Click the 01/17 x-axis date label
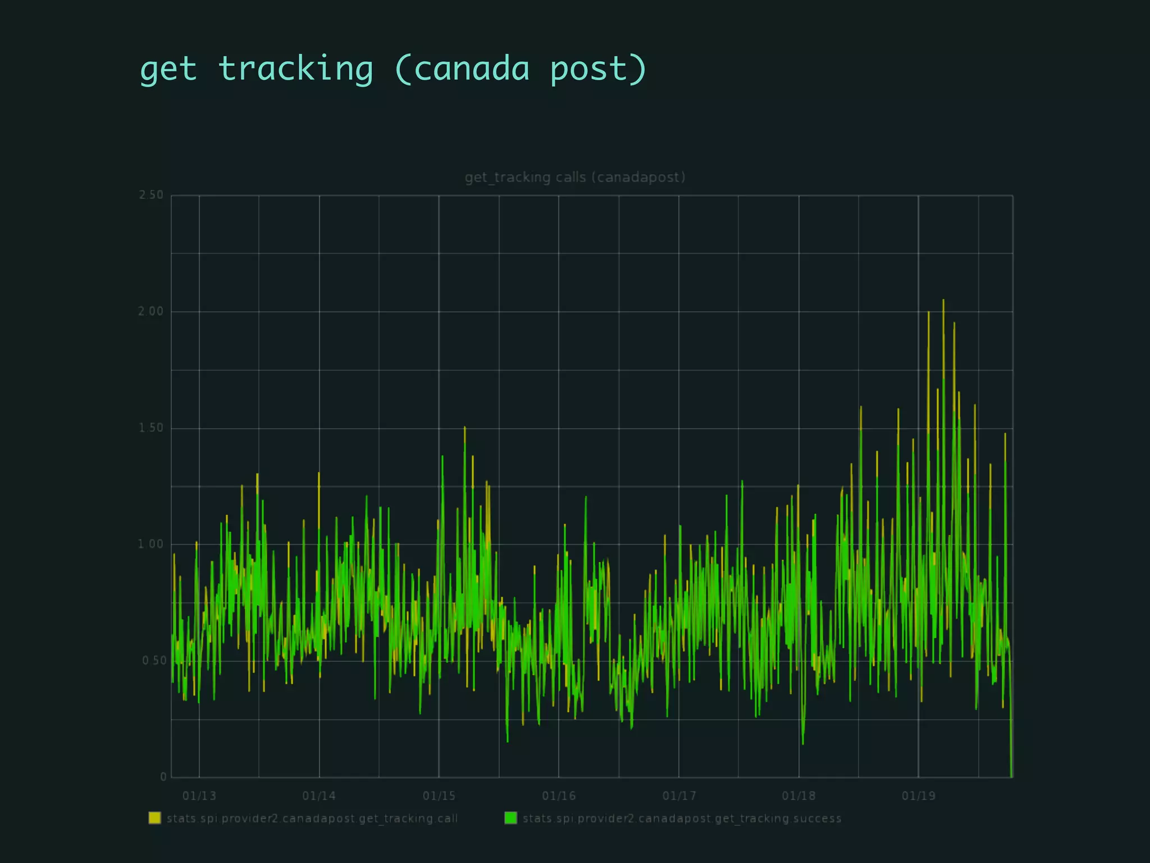Viewport: 1150px width, 863px height. 679,796
